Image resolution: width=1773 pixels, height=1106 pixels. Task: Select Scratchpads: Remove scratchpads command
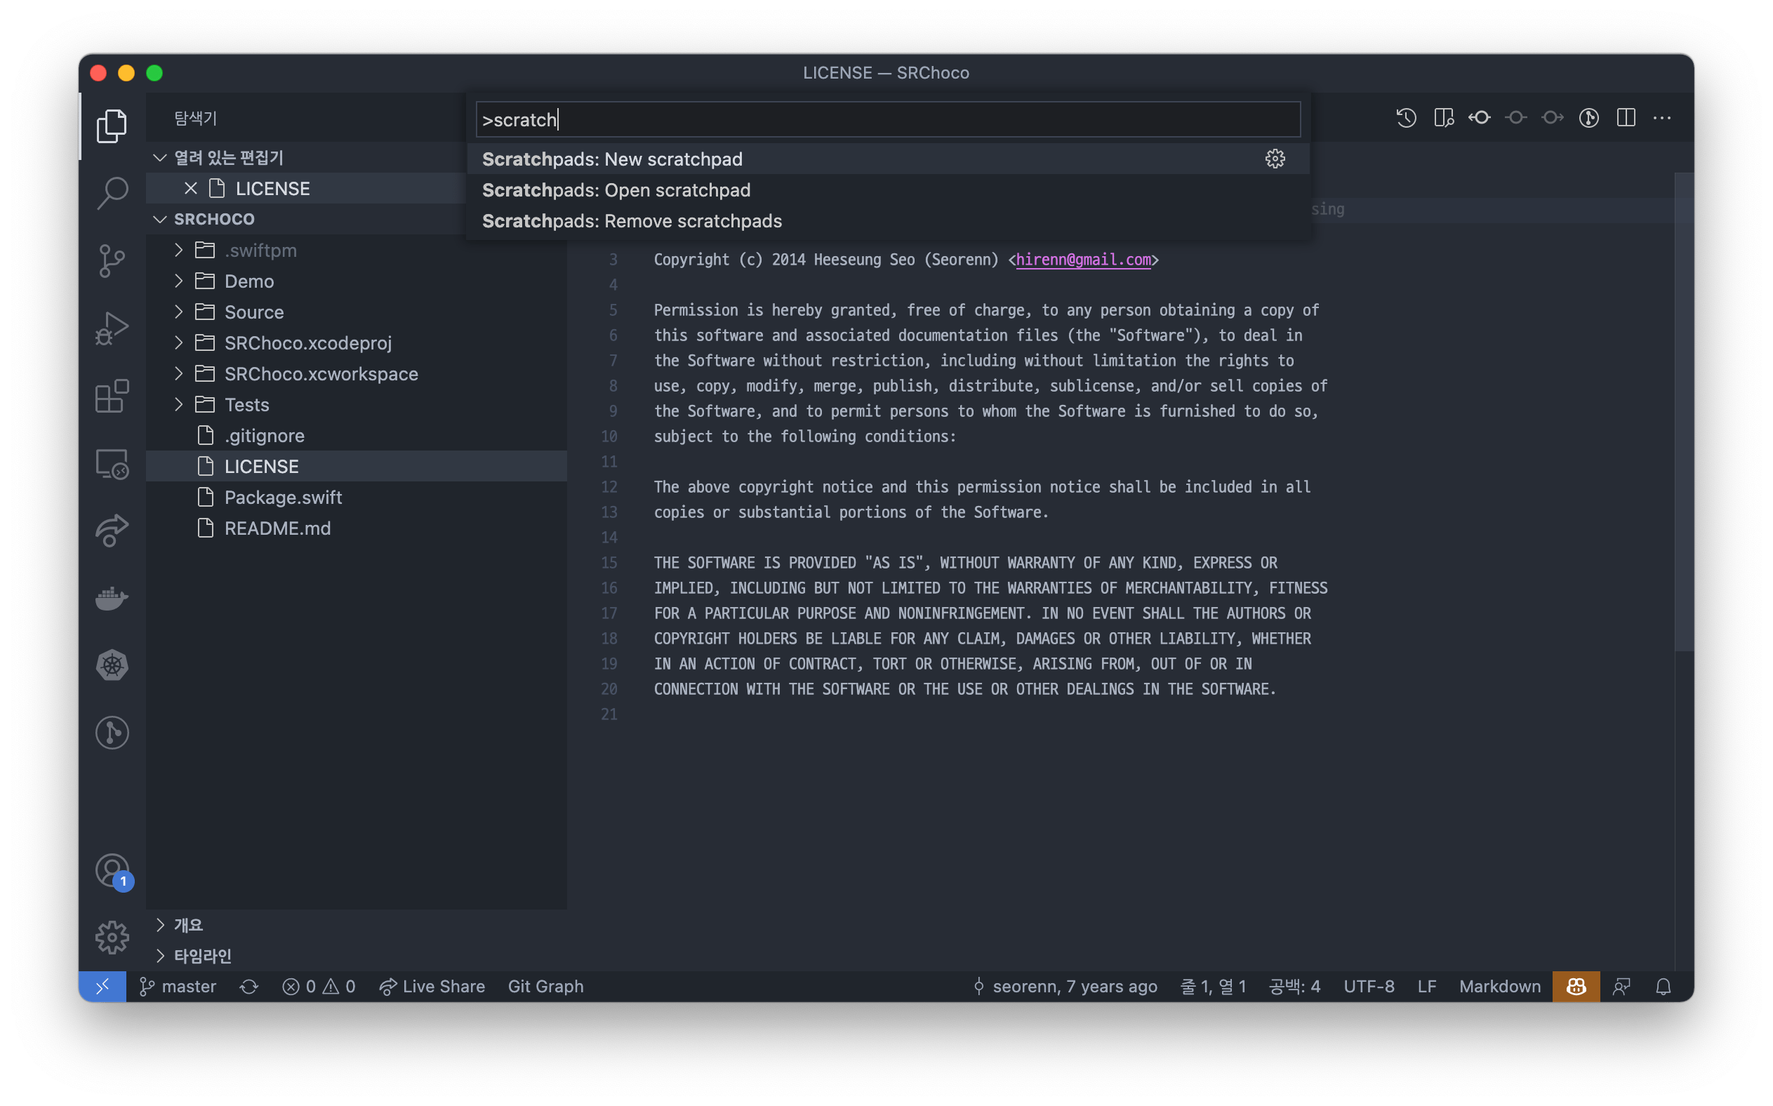click(x=631, y=221)
